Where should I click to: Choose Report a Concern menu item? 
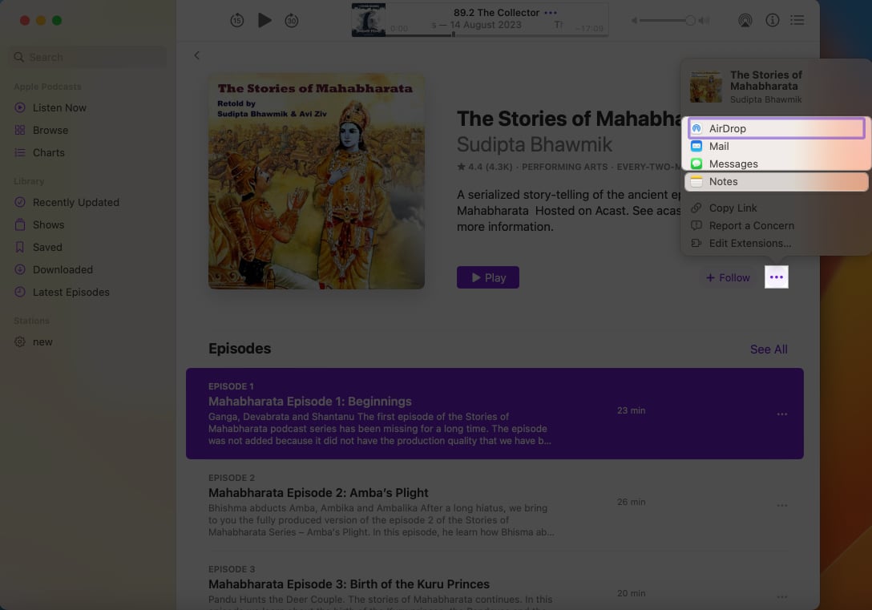click(x=751, y=226)
